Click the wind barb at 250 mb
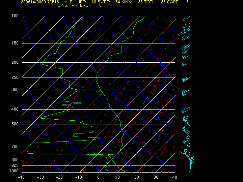This screenshot has width=243, height=182. click(x=186, y=79)
